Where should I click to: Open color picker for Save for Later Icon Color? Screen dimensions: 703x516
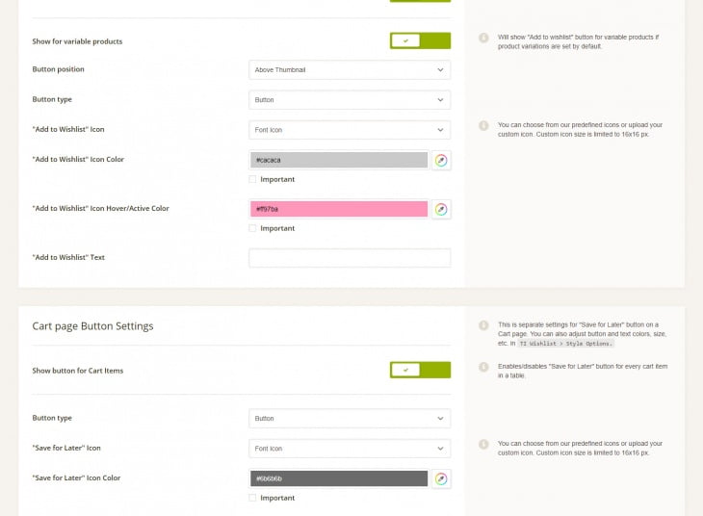coord(441,478)
